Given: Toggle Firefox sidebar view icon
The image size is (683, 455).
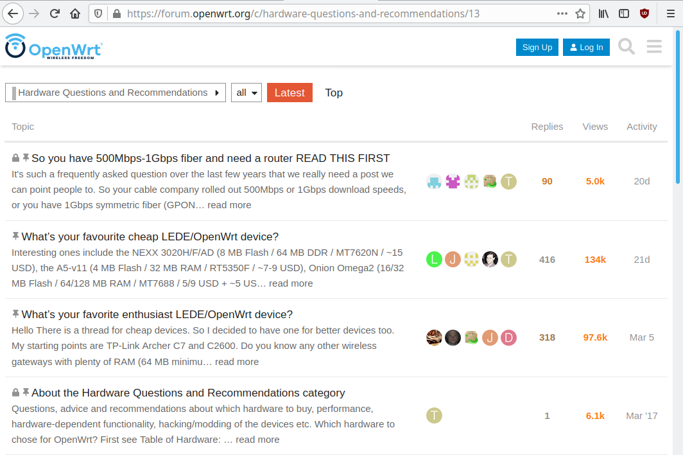Looking at the screenshot, I should coord(624,13).
